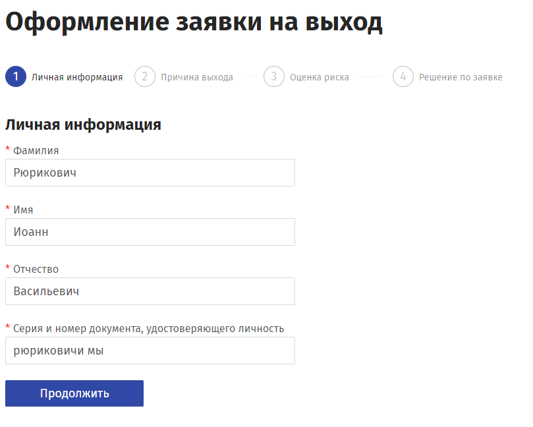
Task: Open the 'Оценка риска' step label
Action: coord(320,77)
